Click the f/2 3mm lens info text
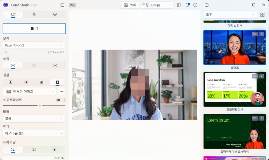Screen dimensions: 269x160 [56, 52]
